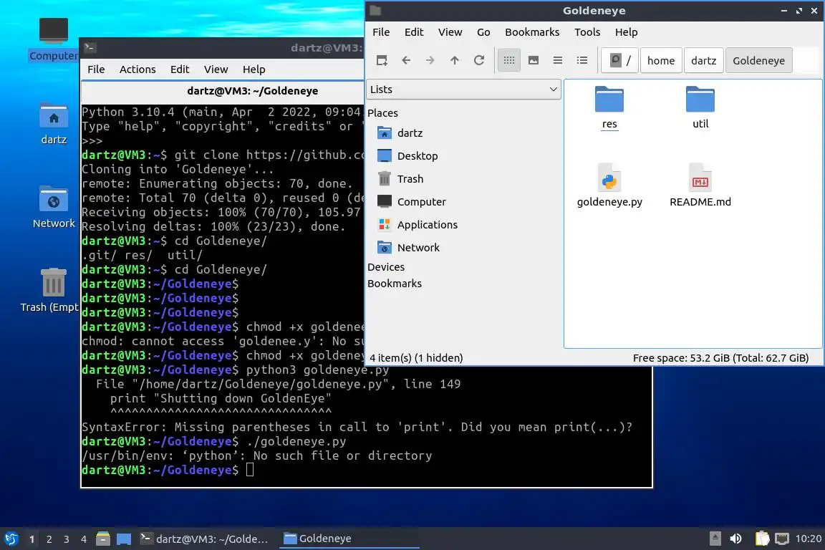The image size is (825, 550).
Task: Switch to workspace 1
Action: [32, 539]
